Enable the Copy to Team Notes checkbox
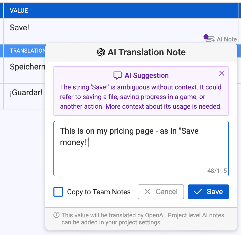Screen dimensions: 241x235 58,192
